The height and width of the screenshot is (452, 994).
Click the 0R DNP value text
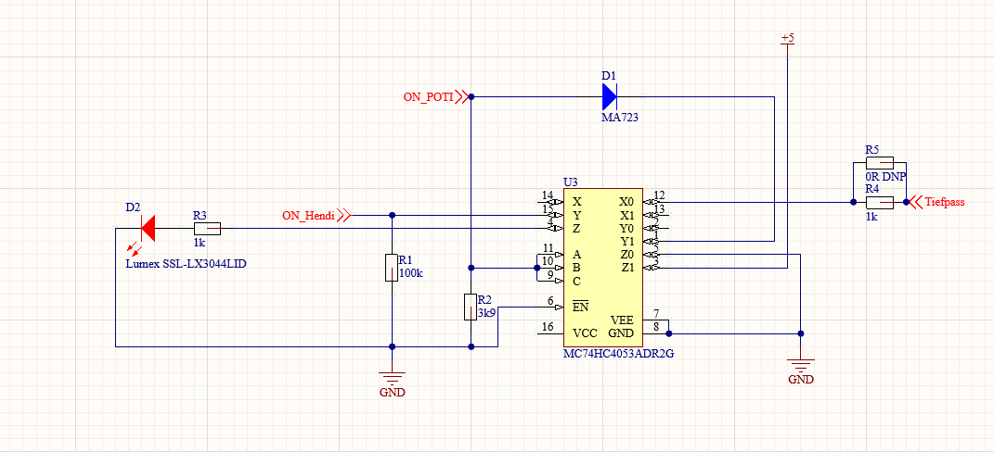884,176
